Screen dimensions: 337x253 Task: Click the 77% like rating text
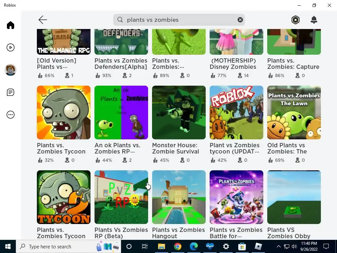[222, 75]
